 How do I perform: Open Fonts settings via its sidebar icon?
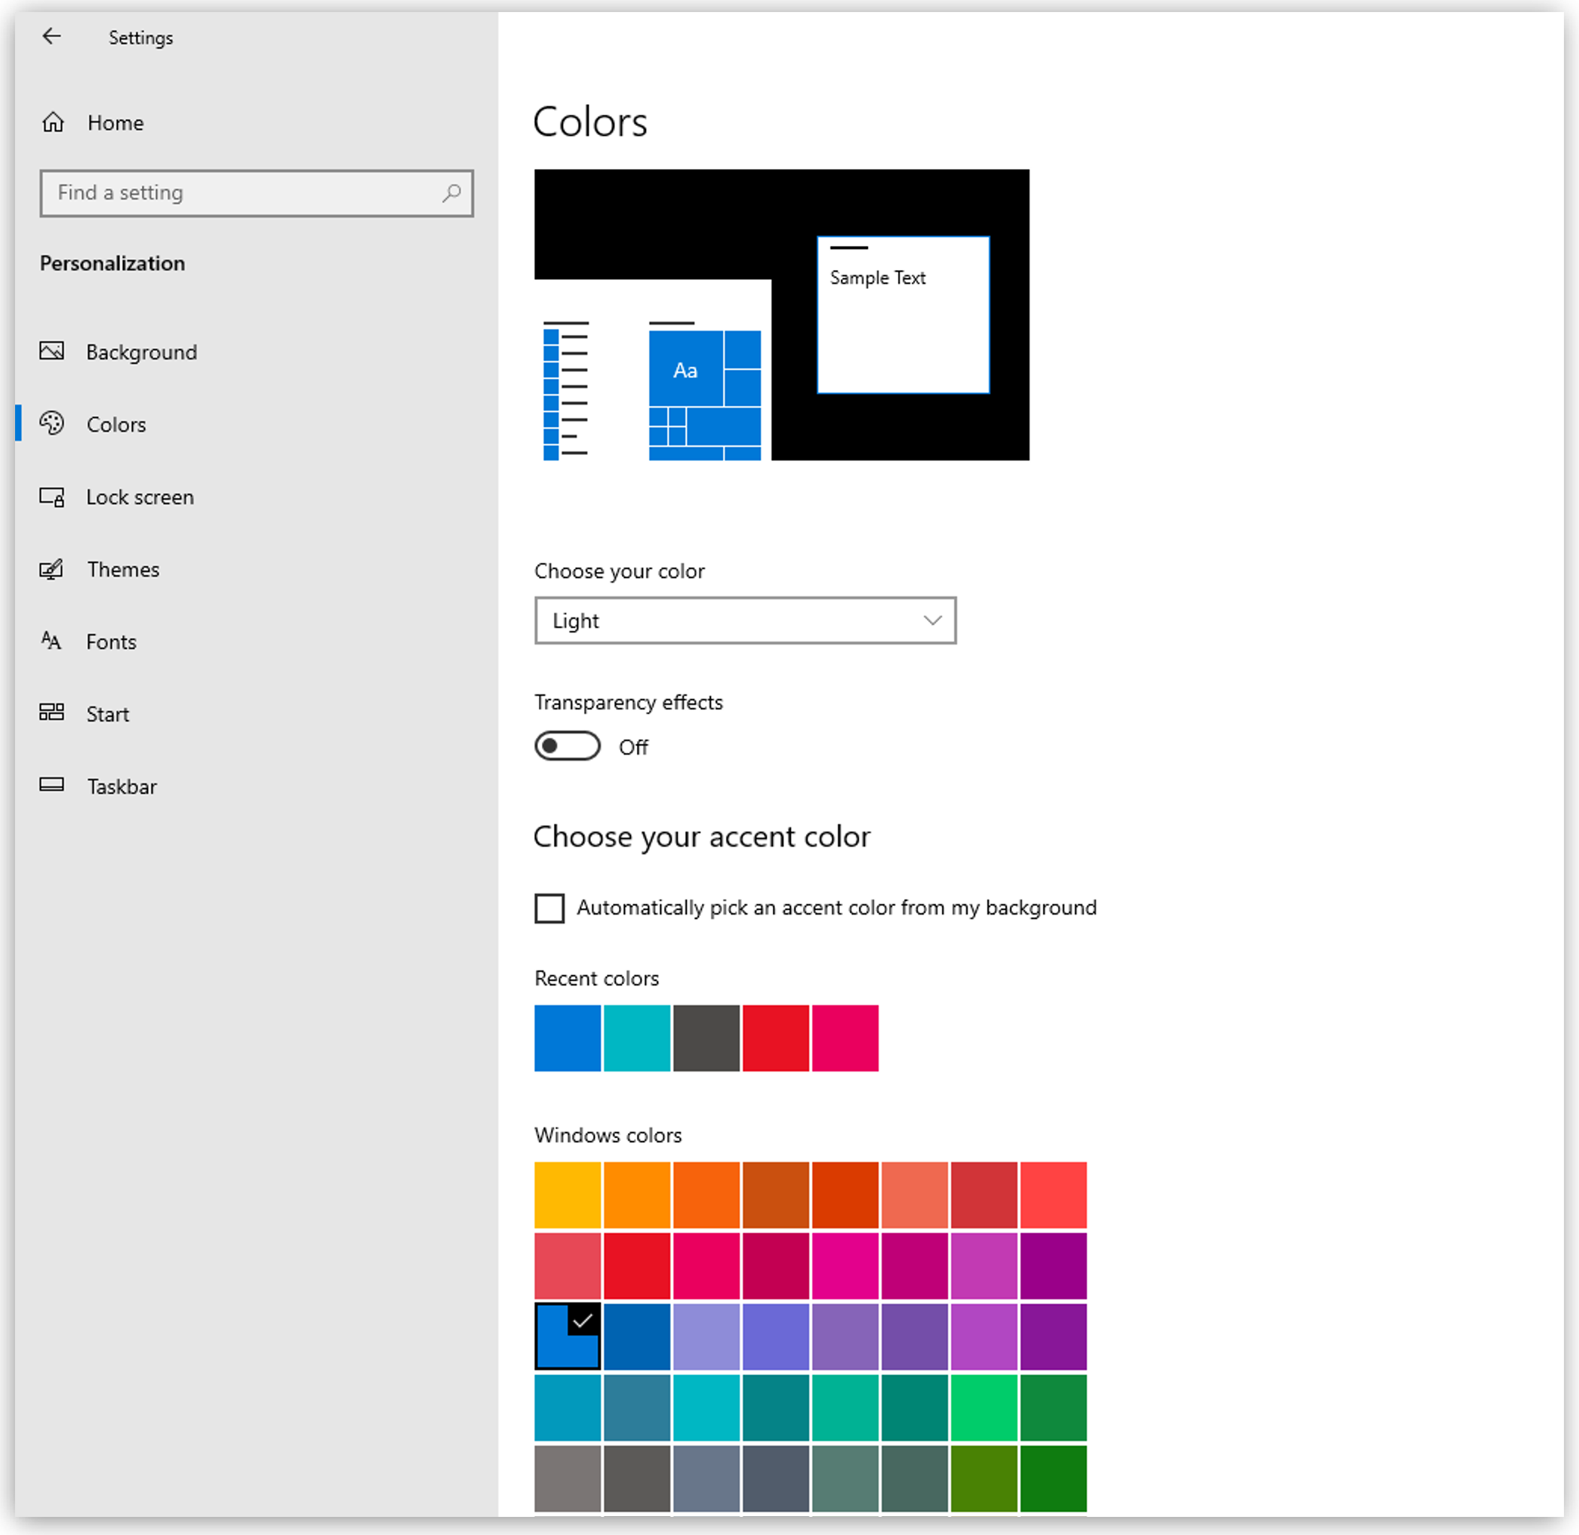[x=51, y=641]
